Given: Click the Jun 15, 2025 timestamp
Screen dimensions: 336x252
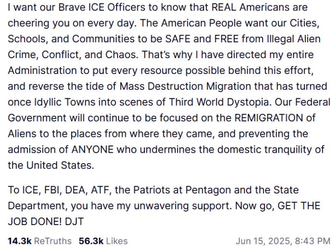Looking at the screenshot, I should (283, 241).
